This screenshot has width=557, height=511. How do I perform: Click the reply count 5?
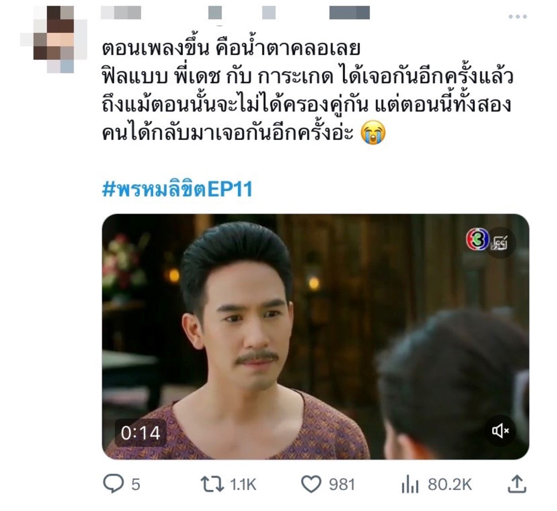pos(136,485)
